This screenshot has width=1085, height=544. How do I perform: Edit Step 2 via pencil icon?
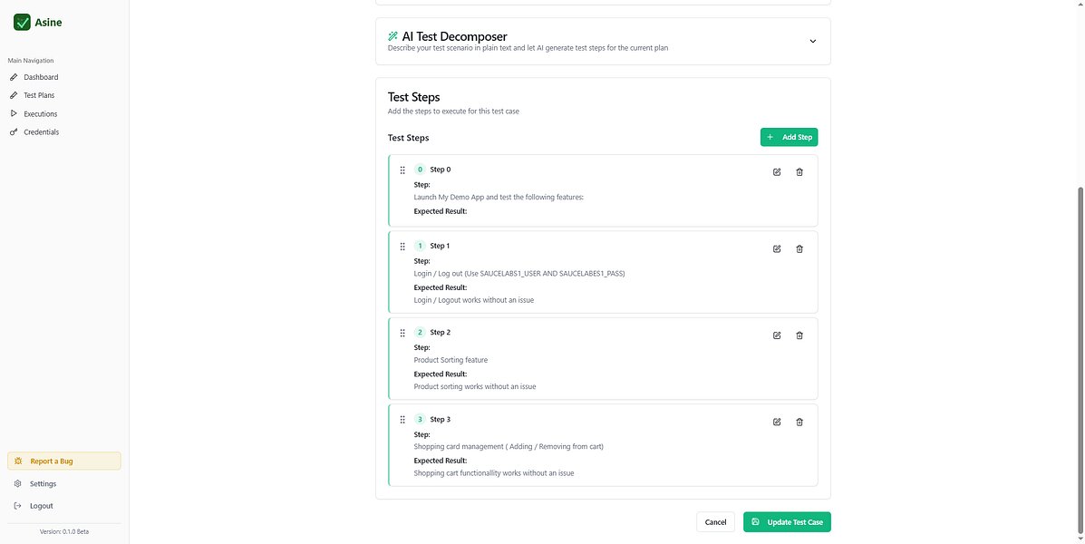777,335
